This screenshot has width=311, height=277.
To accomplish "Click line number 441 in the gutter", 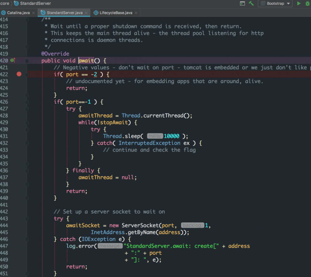I will pyautogui.click(x=4, y=205).
